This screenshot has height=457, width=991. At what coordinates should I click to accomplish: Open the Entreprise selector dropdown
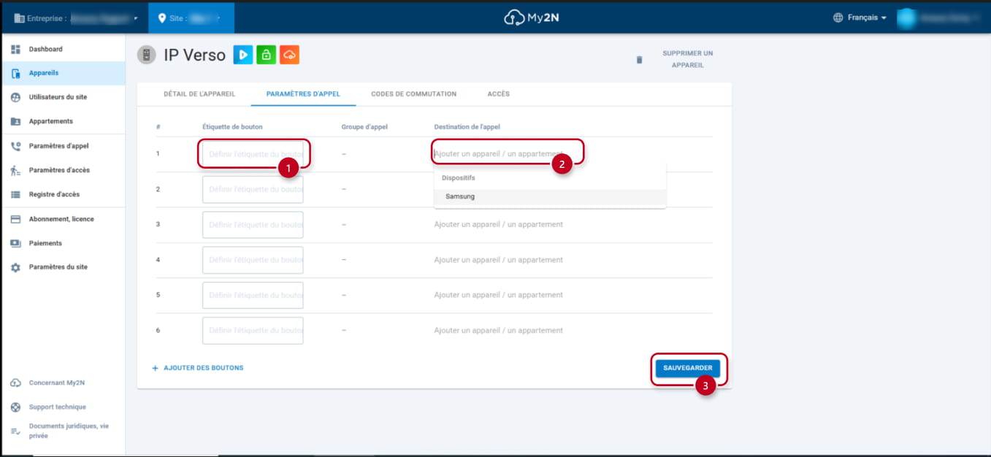[76, 18]
